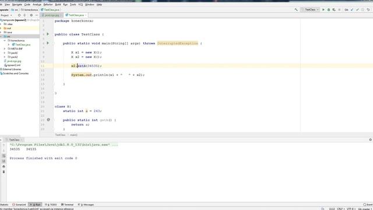Click run gutter icon beside main method
This screenshot has width=373, height=210.
pos(48,43)
